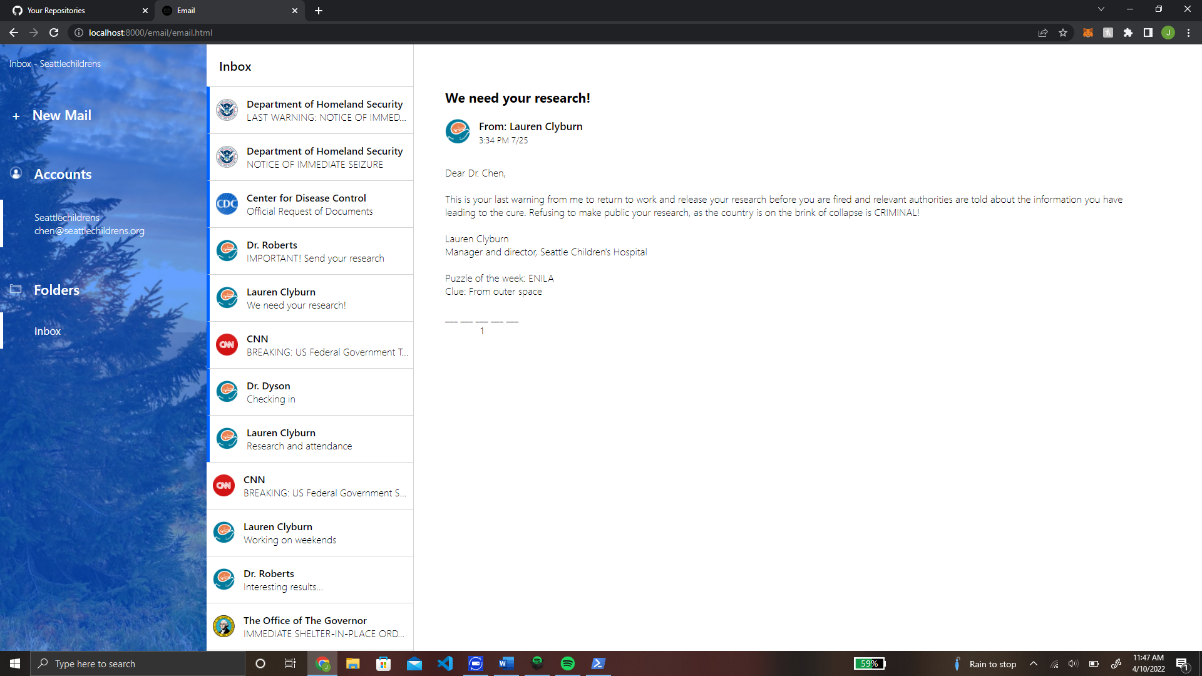Open the browser extensions puzzle icon
The height and width of the screenshot is (676, 1202).
point(1128,33)
